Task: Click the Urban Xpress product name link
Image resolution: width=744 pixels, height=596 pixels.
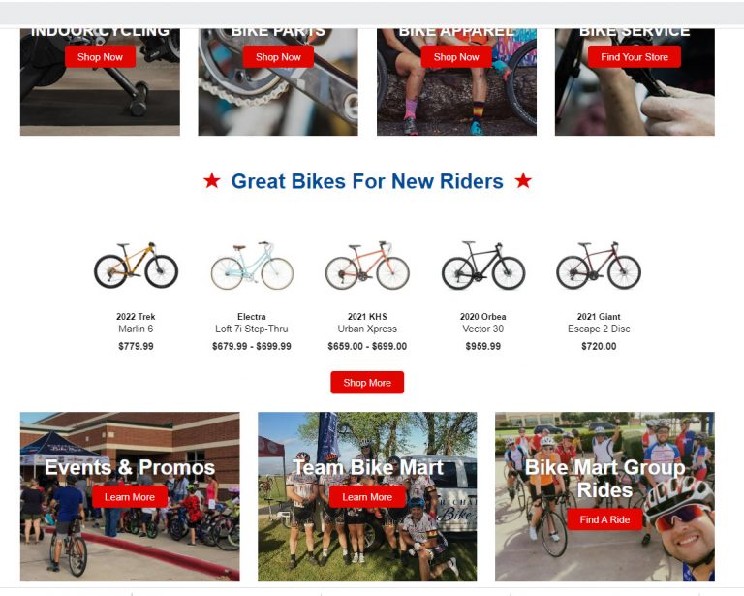Action: click(x=367, y=329)
